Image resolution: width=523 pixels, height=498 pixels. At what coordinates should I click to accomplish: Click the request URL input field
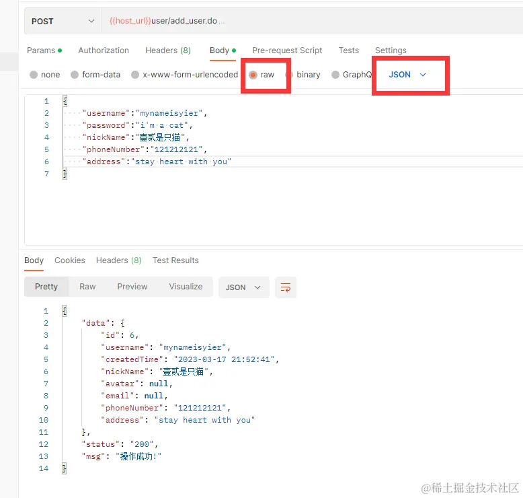(x=312, y=21)
